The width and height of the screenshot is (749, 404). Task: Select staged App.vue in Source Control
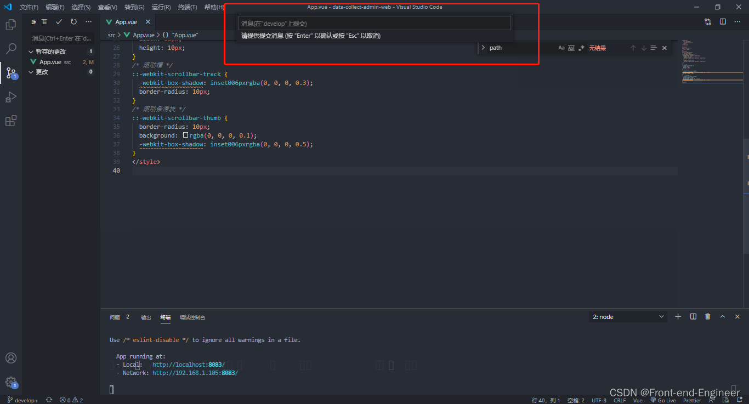pos(61,62)
